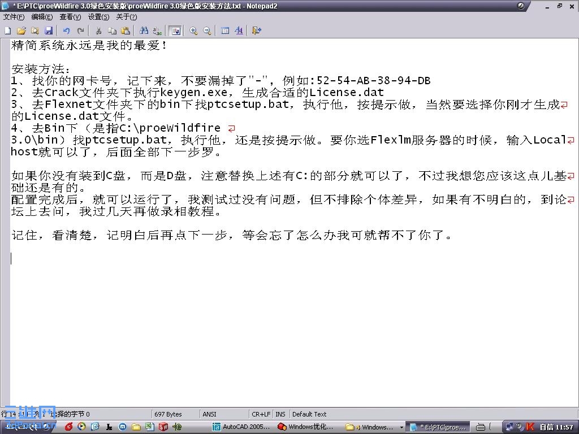The width and height of the screenshot is (579, 434).
Task: Click the title bar menu icon of Notepad2
Action: point(6,6)
